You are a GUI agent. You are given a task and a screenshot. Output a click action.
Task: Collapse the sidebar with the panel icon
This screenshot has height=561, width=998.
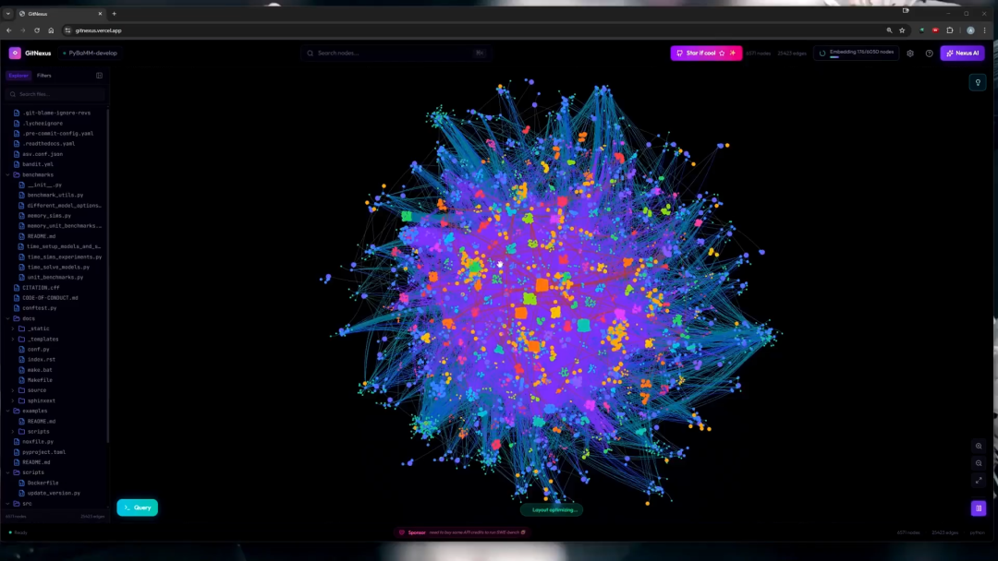[x=99, y=76]
